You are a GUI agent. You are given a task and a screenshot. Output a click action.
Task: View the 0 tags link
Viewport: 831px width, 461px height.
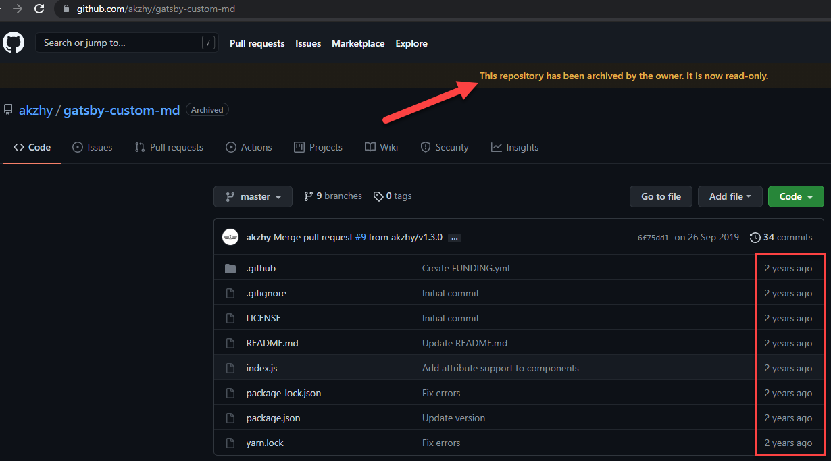tap(393, 196)
